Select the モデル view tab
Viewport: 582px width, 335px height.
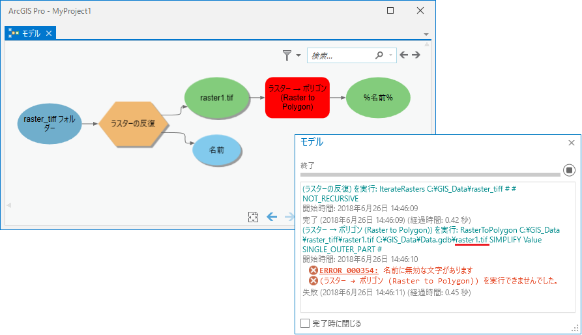(x=31, y=33)
